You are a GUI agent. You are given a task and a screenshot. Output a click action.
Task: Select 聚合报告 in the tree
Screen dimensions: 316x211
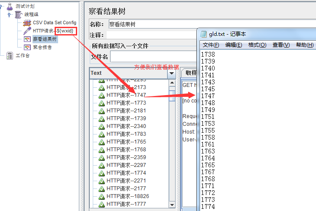point(42,47)
